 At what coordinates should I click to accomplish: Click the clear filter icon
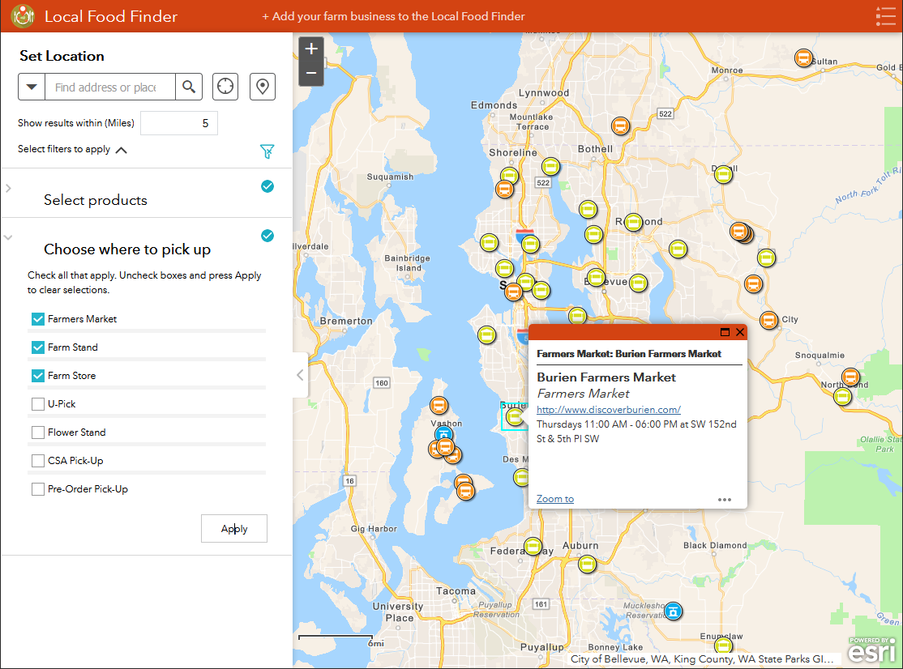coord(267,151)
